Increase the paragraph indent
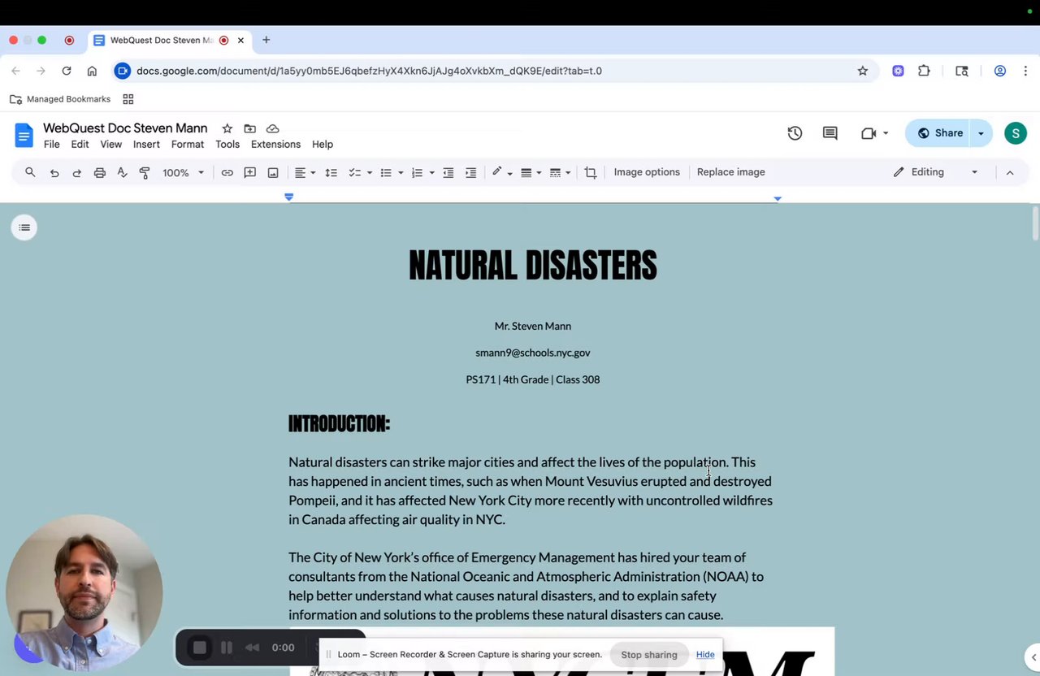Viewport: 1040px width, 676px height. [x=470, y=172]
